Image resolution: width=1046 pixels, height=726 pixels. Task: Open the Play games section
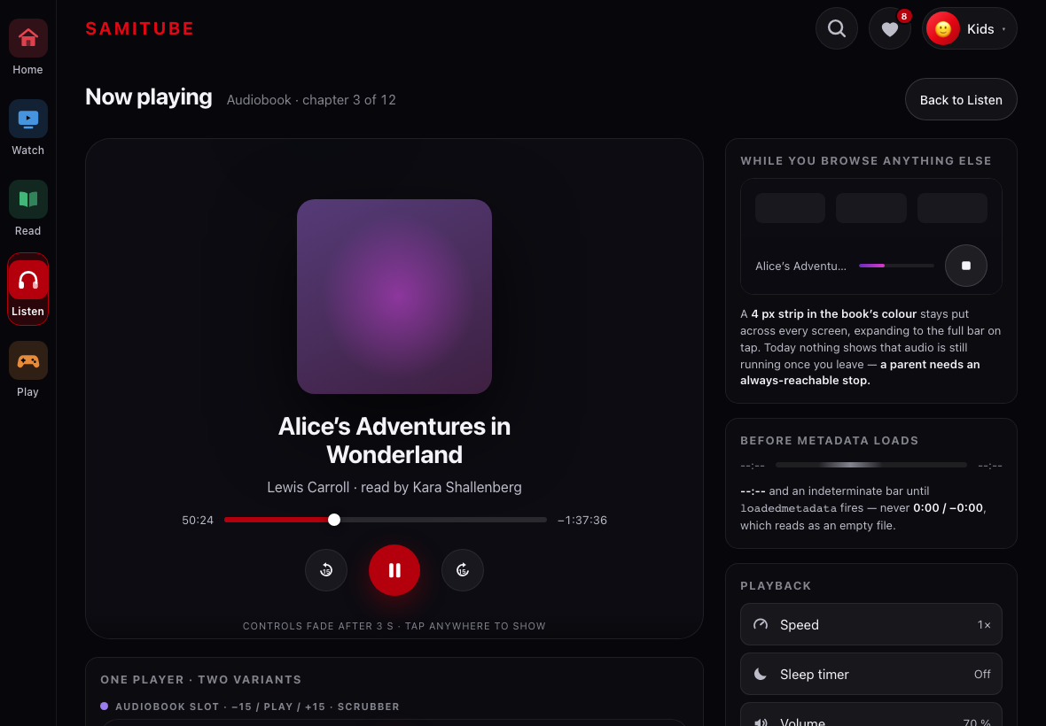(x=28, y=370)
